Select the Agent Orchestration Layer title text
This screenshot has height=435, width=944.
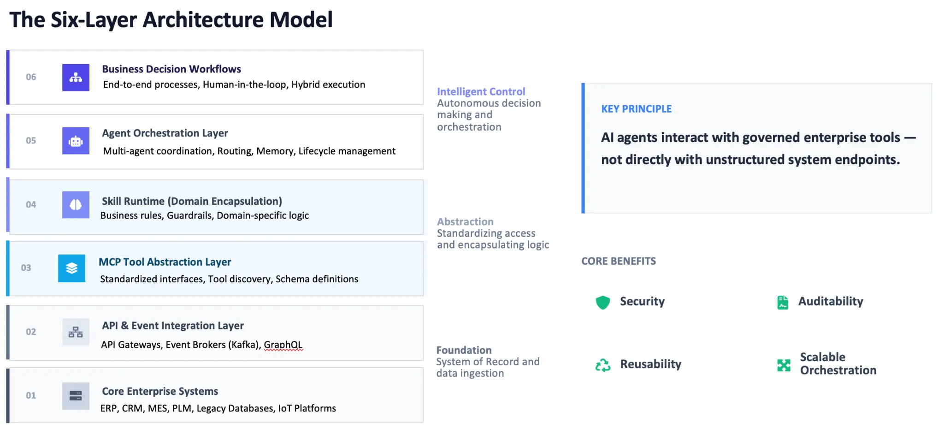[x=165, y=133]
